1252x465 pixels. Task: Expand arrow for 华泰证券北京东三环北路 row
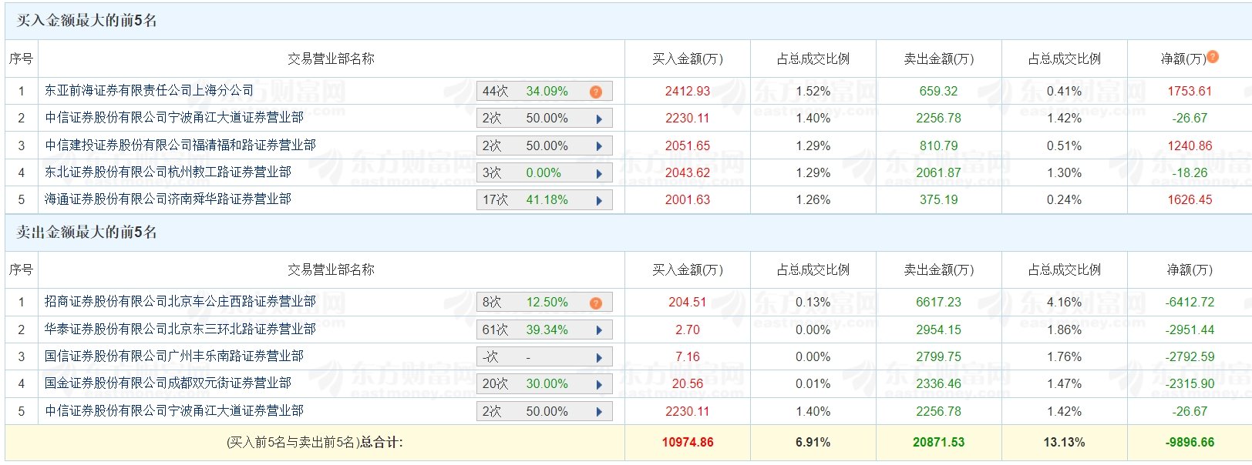click(599, 330)
